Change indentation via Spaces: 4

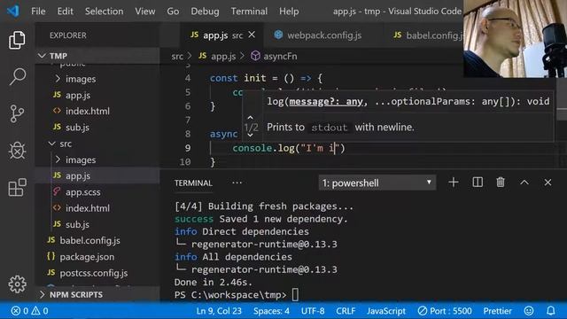pos(271,311)
